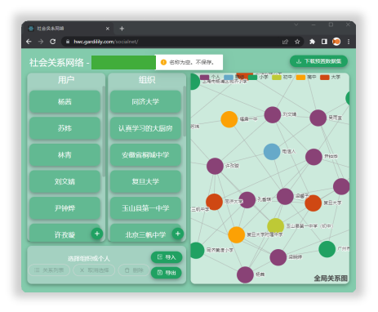Click the 删除 delete button
This screenshot has width=378, height=312.
pyautogui.click(x=134, y=270)
